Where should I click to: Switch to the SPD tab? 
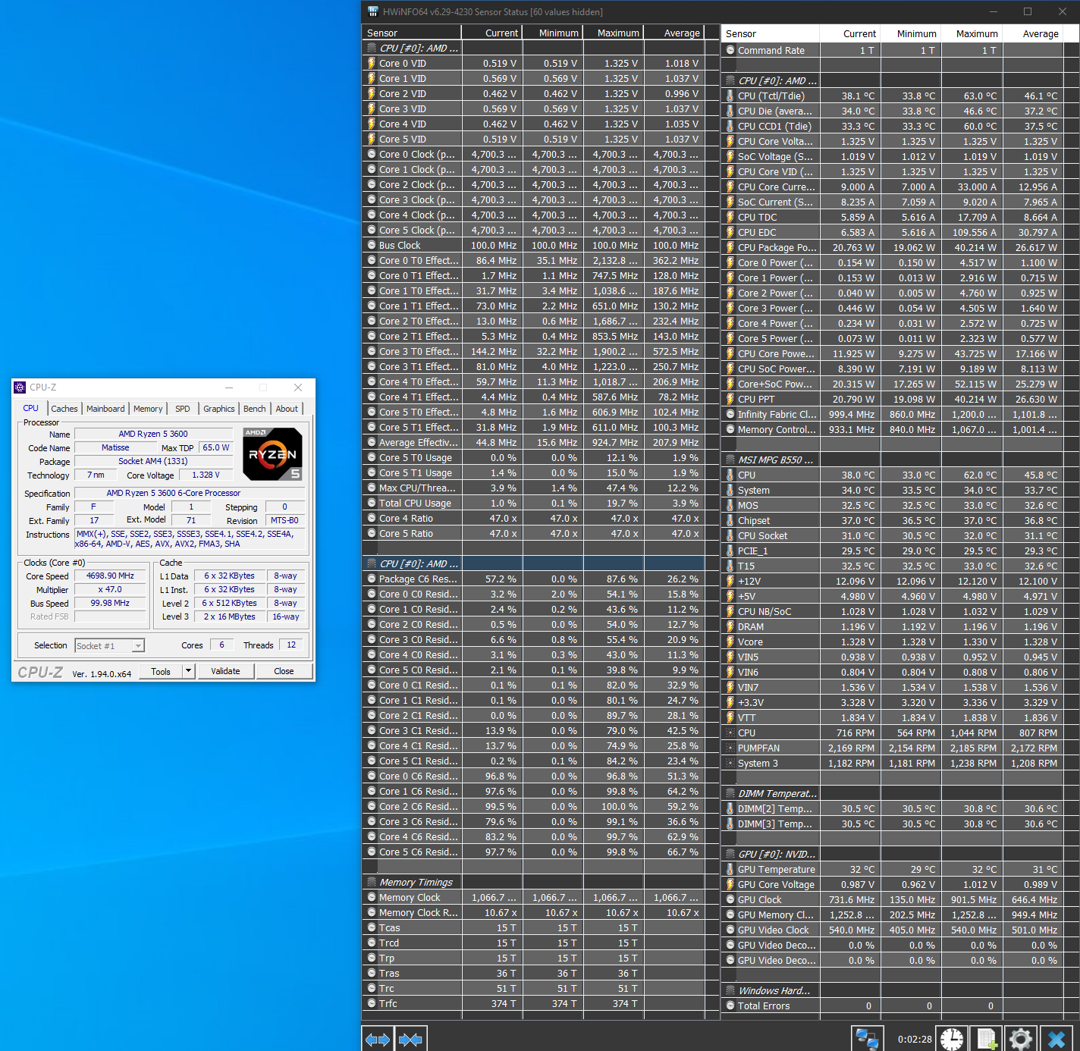pos(183,409)
